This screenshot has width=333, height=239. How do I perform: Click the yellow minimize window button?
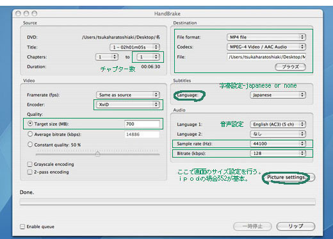point(26,13)
